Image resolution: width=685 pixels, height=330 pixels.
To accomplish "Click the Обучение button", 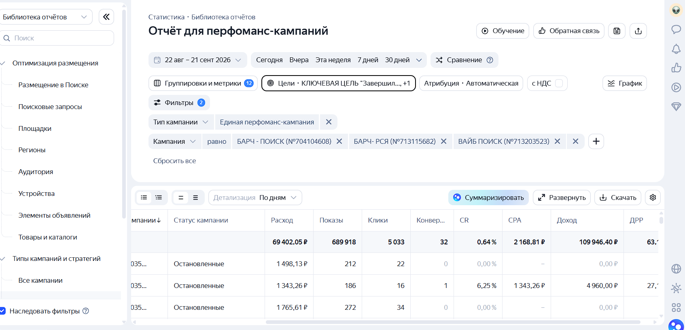I will pos(503,31).
